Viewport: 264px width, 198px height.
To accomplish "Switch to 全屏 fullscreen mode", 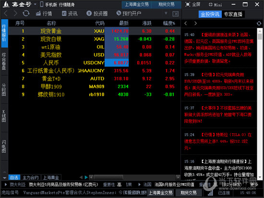I will tap(193, 4).
